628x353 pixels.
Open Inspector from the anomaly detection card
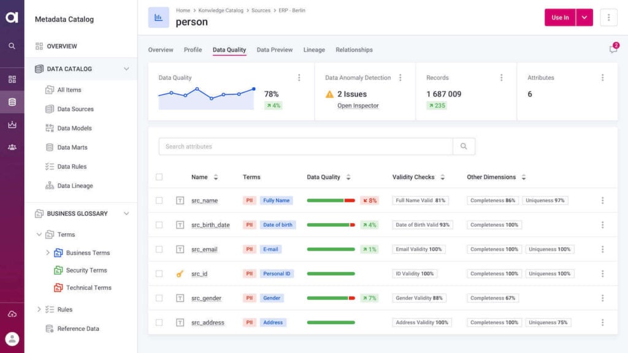pos(359,105)
